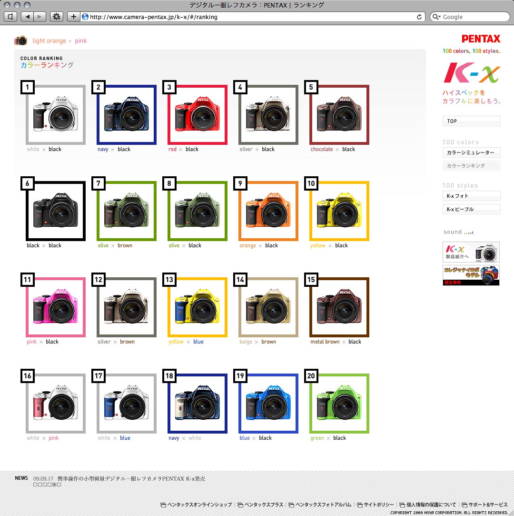Open K-x フォト link
The height and width of the screenshot is (516, 514).
pyautogui.click(x=471, y=196)
